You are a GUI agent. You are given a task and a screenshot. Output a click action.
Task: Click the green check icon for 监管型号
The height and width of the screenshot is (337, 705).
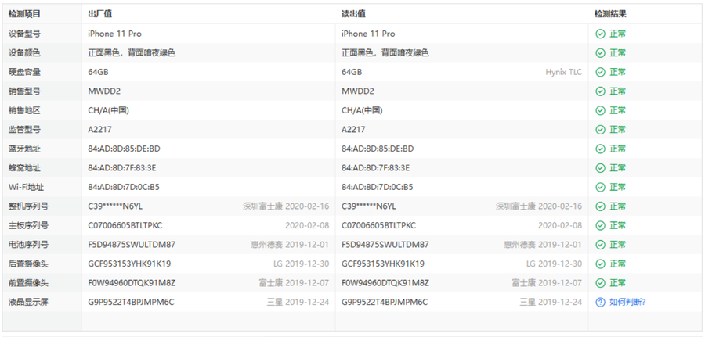tap(600, 130)
